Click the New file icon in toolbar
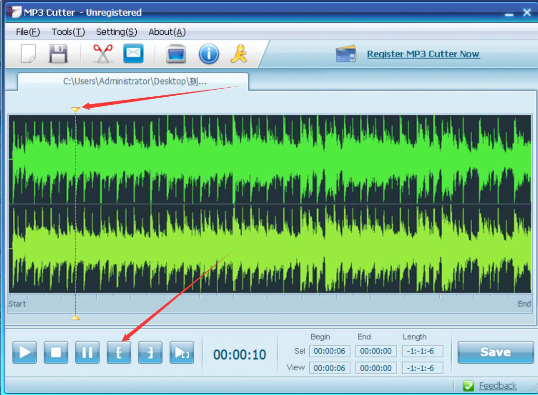Image resolution: width=538 pixels, height=395 pixels. (28, 53)
